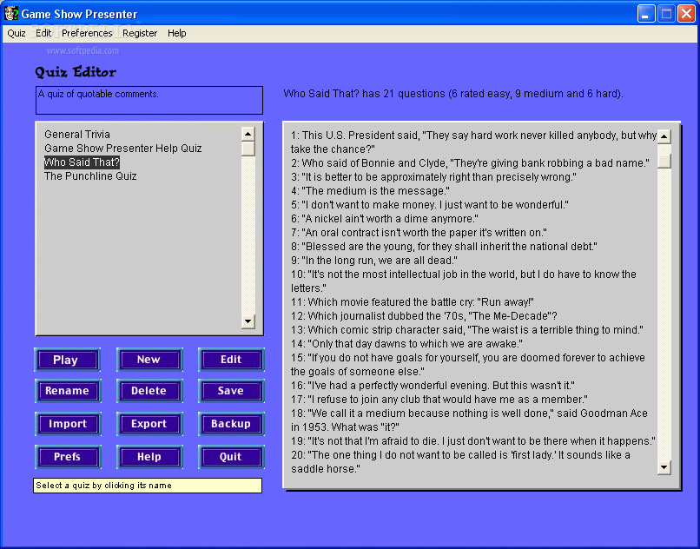Click the Edit button below the quiz list

(x=231, y=360)
